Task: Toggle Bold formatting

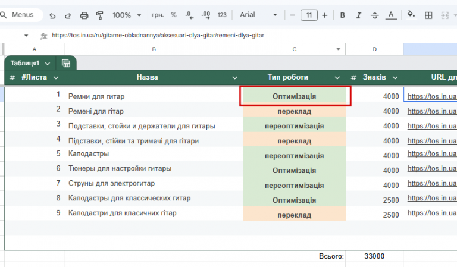Action: [343, 15]
